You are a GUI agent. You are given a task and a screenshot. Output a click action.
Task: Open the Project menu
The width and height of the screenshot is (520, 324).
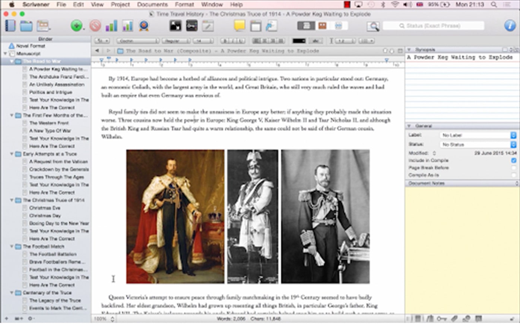(x=120, y=4)
